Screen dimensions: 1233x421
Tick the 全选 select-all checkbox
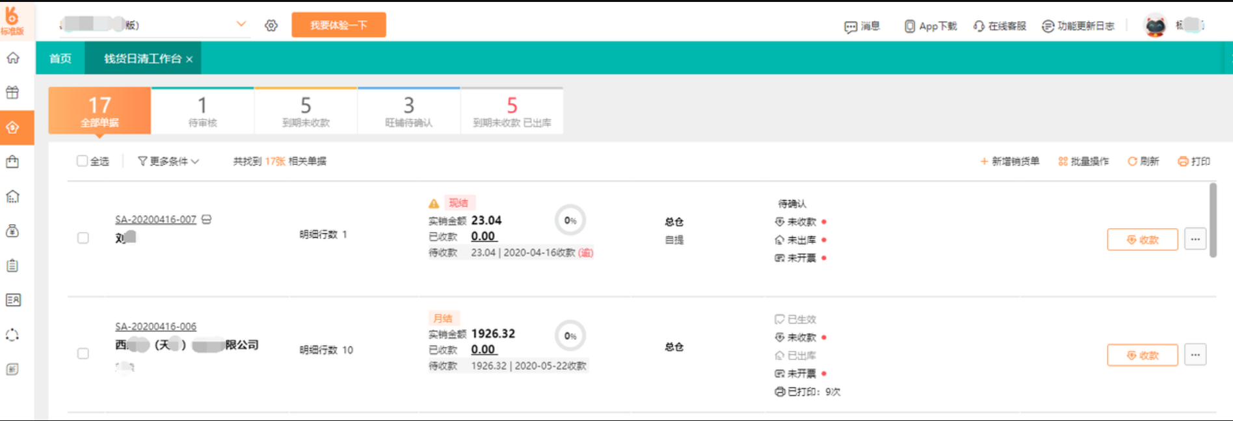(82, 161)
